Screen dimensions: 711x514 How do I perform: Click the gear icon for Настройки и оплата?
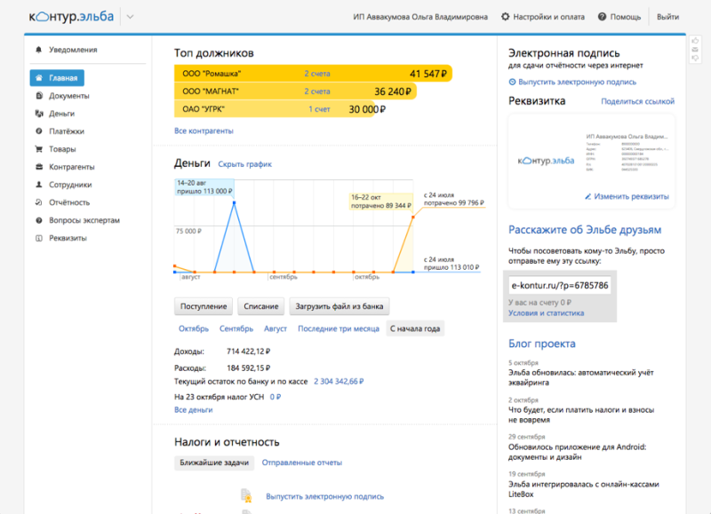[x=505, y=17]
